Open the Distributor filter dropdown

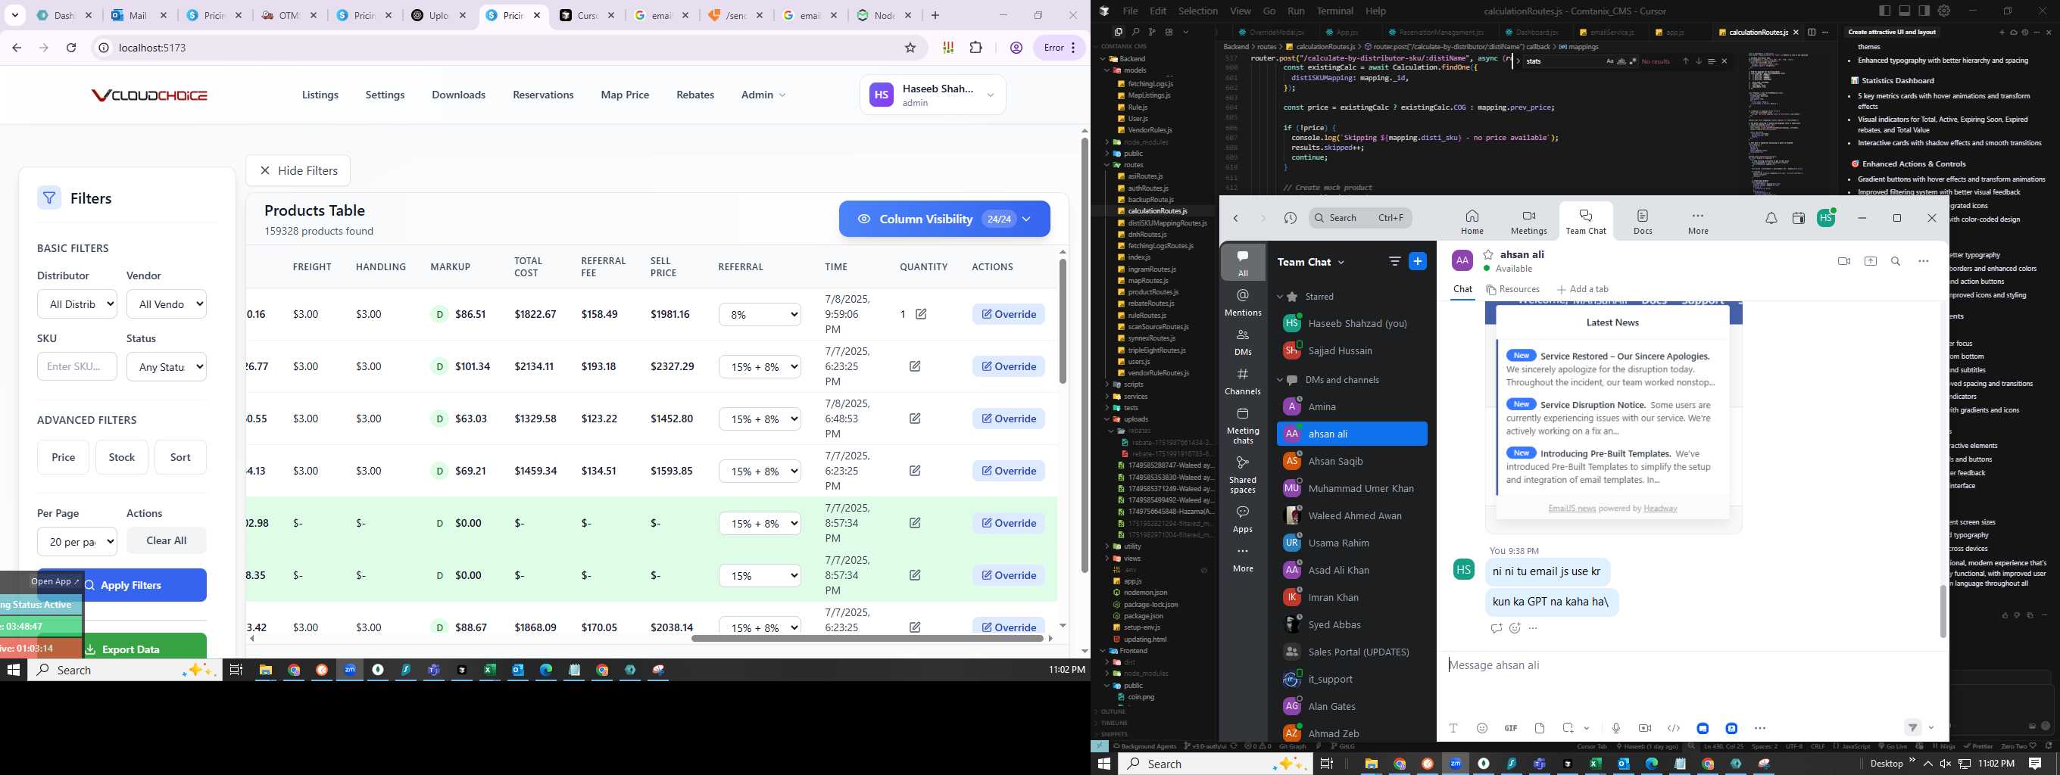tap(76, 303)
